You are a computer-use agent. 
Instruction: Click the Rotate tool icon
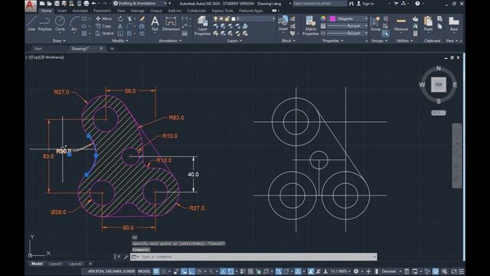click(x=120, y=18)
